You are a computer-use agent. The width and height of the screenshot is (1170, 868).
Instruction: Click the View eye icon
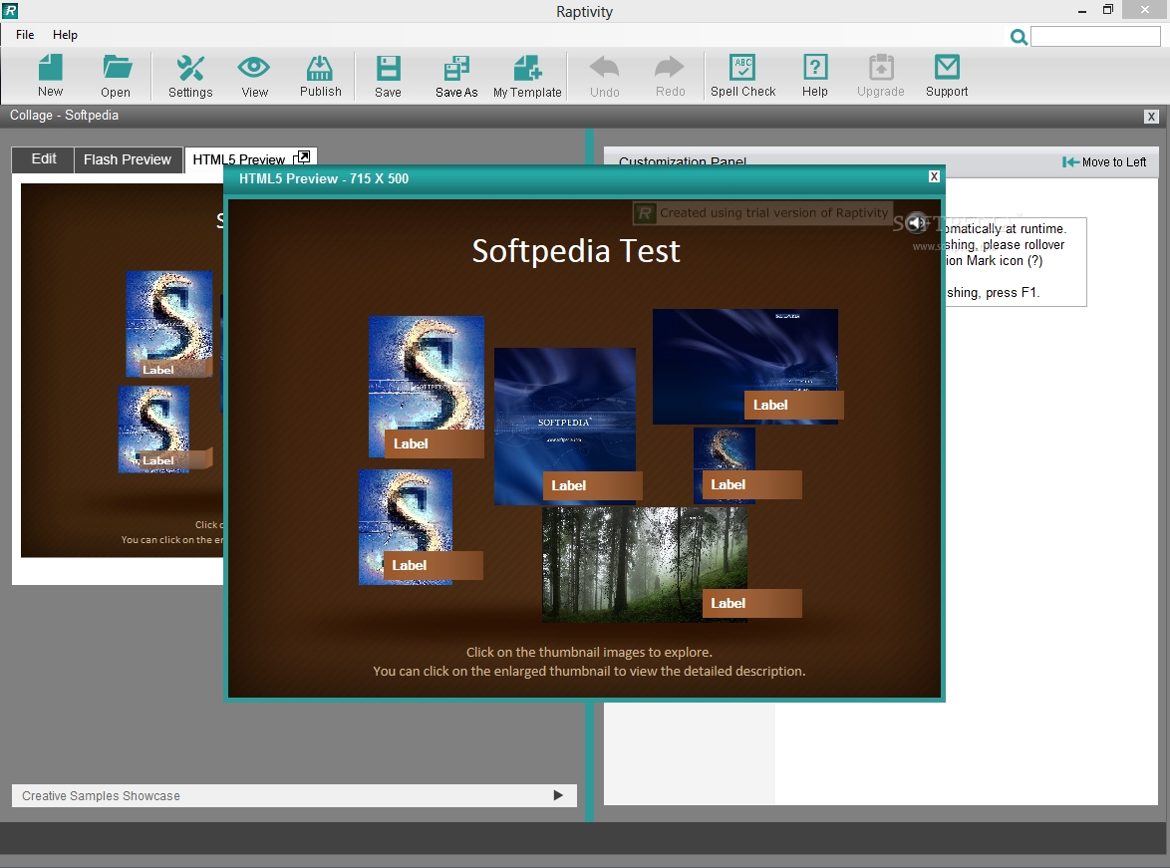pyautogui.click(x=254, y=76)
